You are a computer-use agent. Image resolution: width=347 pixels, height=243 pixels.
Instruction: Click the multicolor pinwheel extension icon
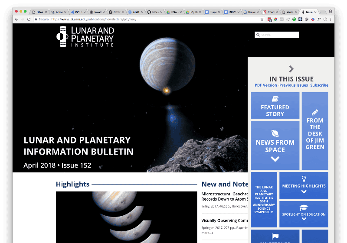coord(275,19)
